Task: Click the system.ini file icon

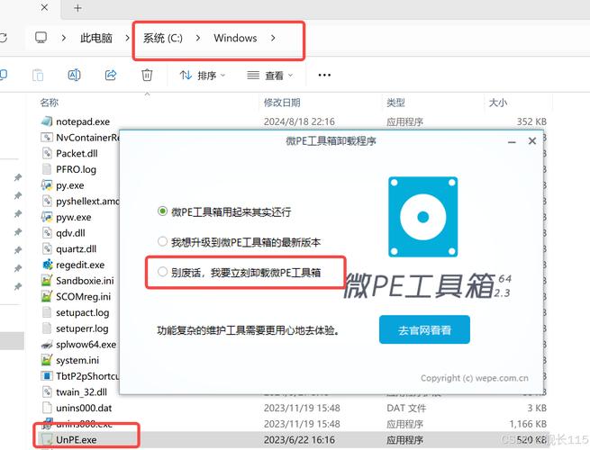Action: 47,360
